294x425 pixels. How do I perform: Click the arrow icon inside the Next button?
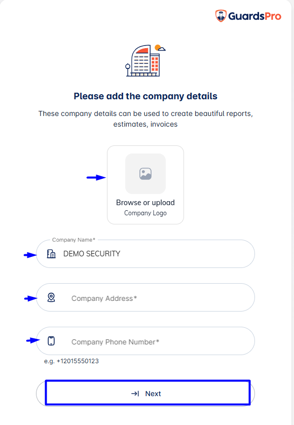point(135,394)
